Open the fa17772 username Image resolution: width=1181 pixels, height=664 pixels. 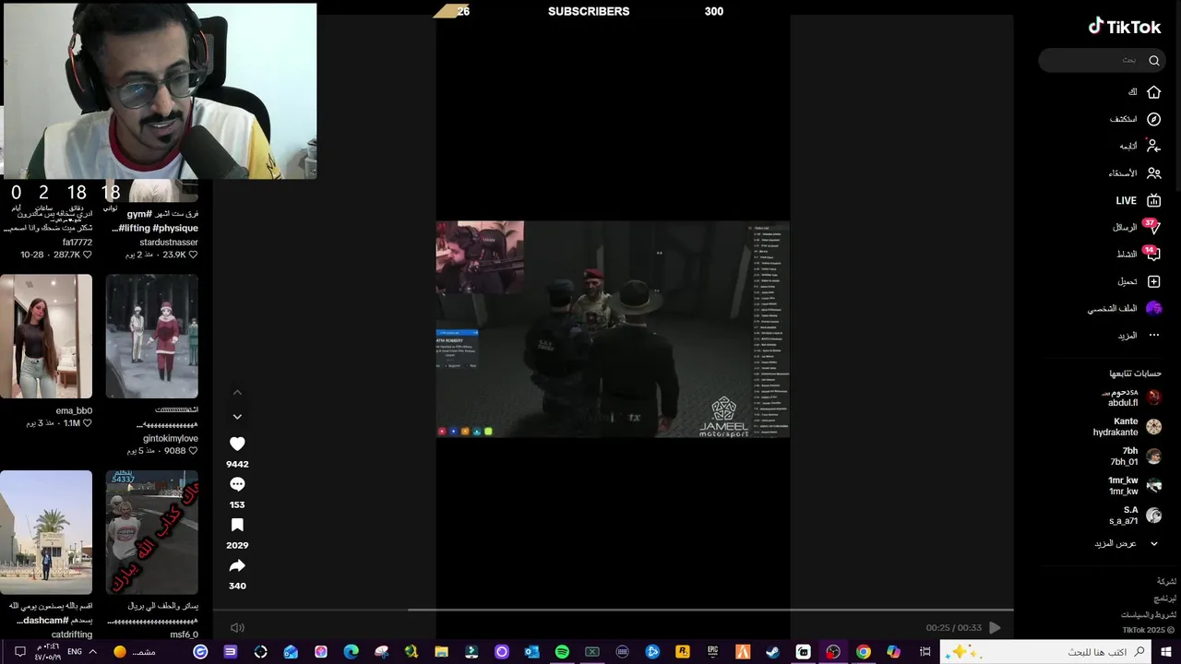78,243
